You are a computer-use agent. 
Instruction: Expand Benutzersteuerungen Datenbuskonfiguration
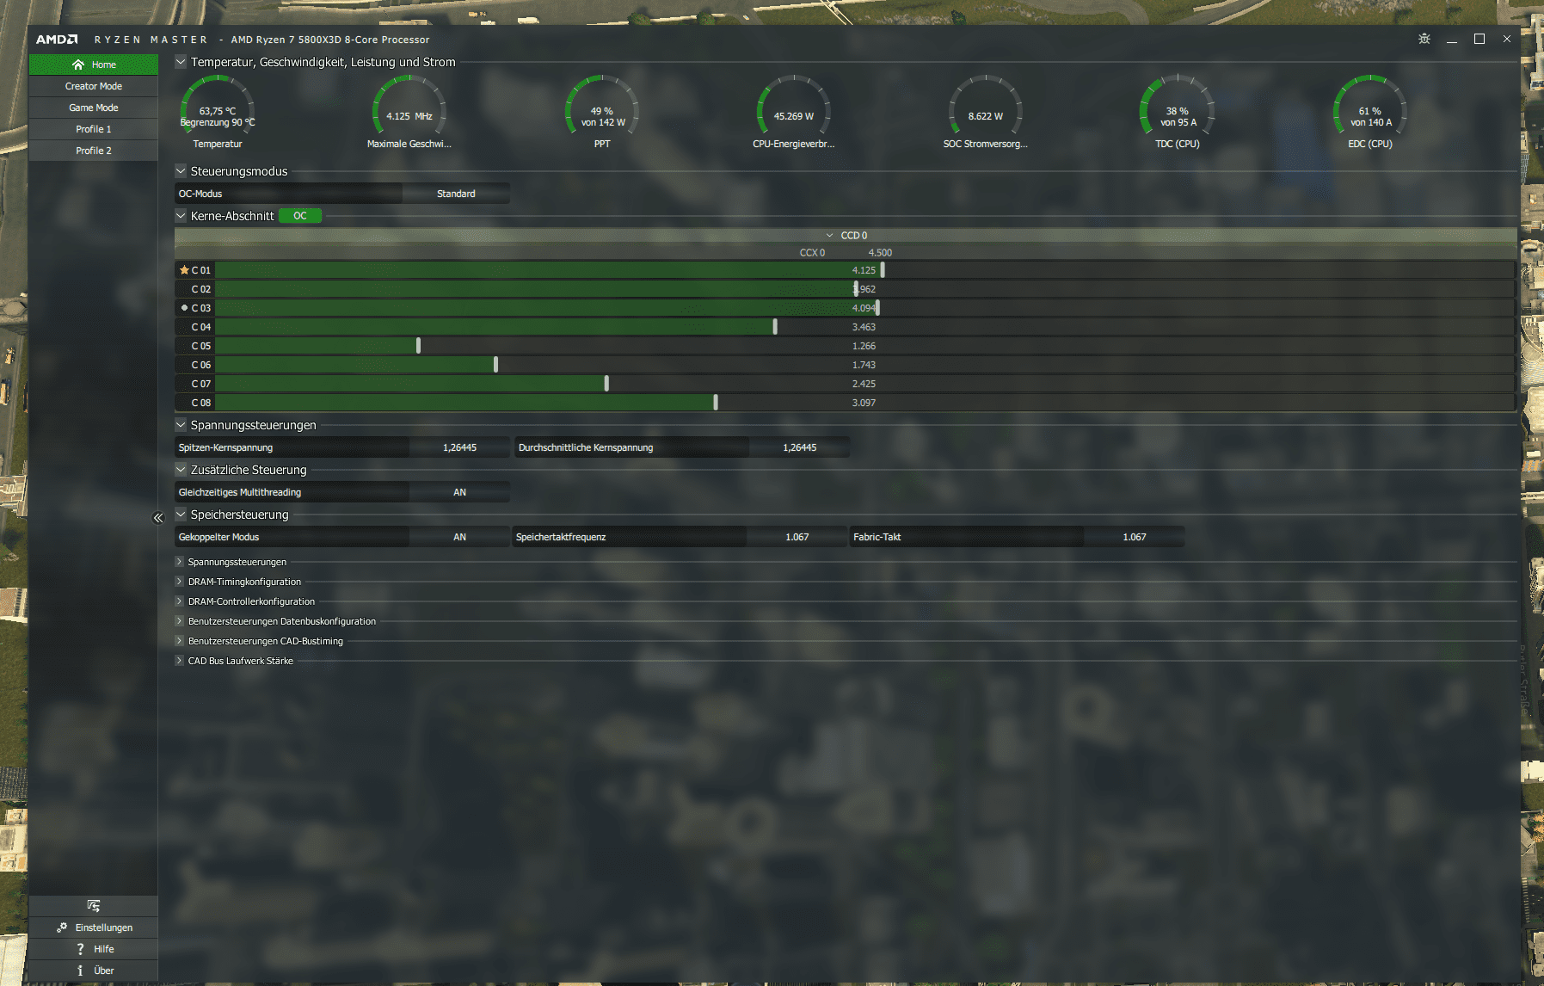179,621
